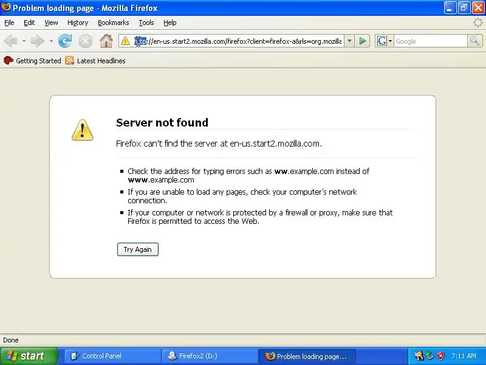
Task: Open the View menu
Action: tap(51, 23)
